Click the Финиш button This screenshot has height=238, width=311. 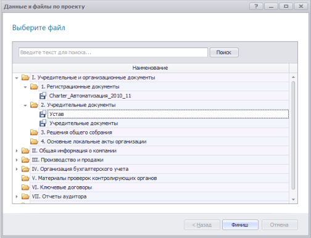240,225
